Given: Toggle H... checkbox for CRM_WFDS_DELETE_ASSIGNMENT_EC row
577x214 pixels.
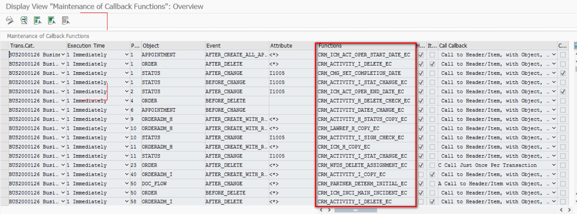Looking at the screenshot, I should pos(421,165).
